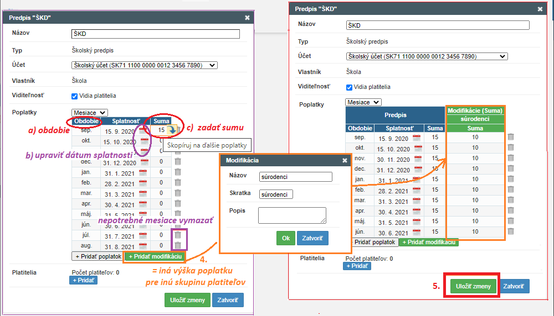Delete the aug. fee row with trash icon
The width and height of the screenshot is (554, 316).
click(178, 245)
